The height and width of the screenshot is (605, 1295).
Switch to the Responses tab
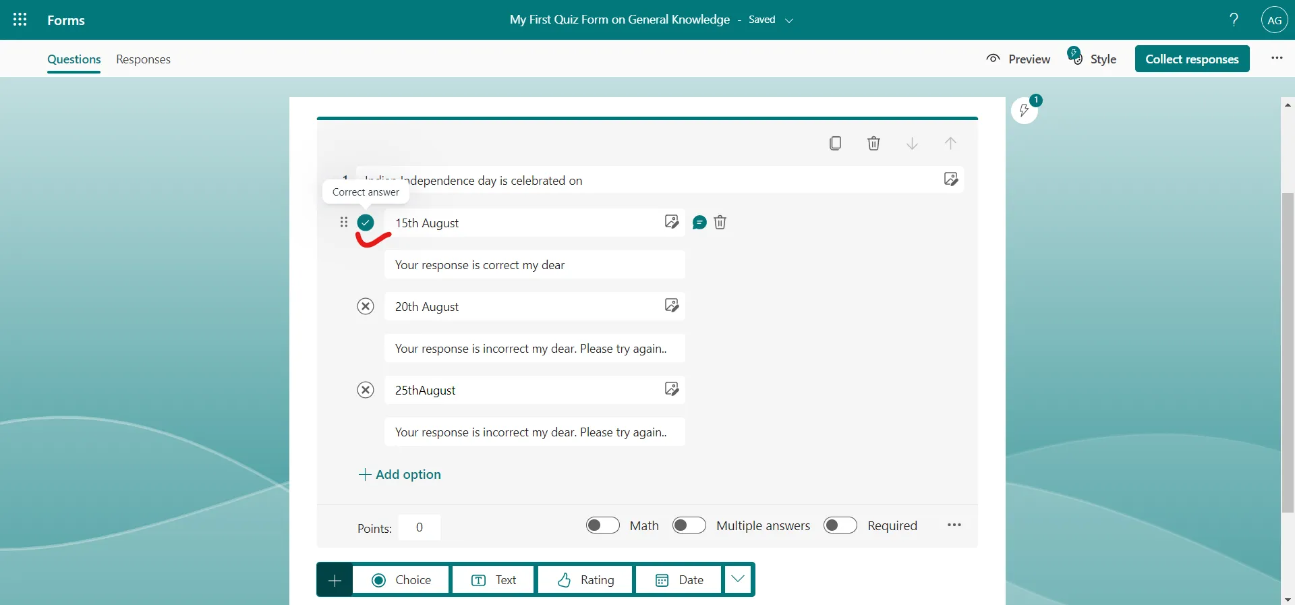(x=143, y=59)
